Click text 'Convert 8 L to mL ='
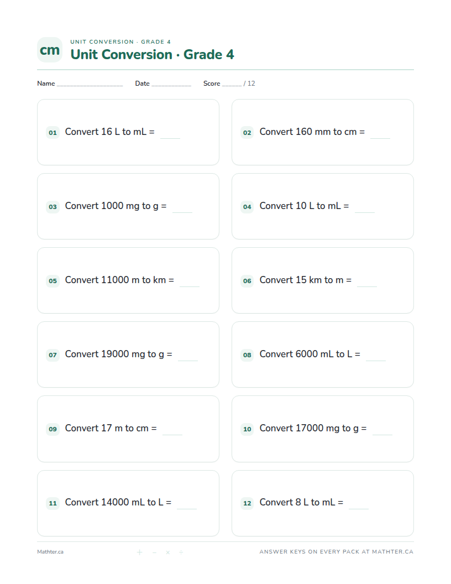Screen dimensions: 451x584 pos(301,503)
